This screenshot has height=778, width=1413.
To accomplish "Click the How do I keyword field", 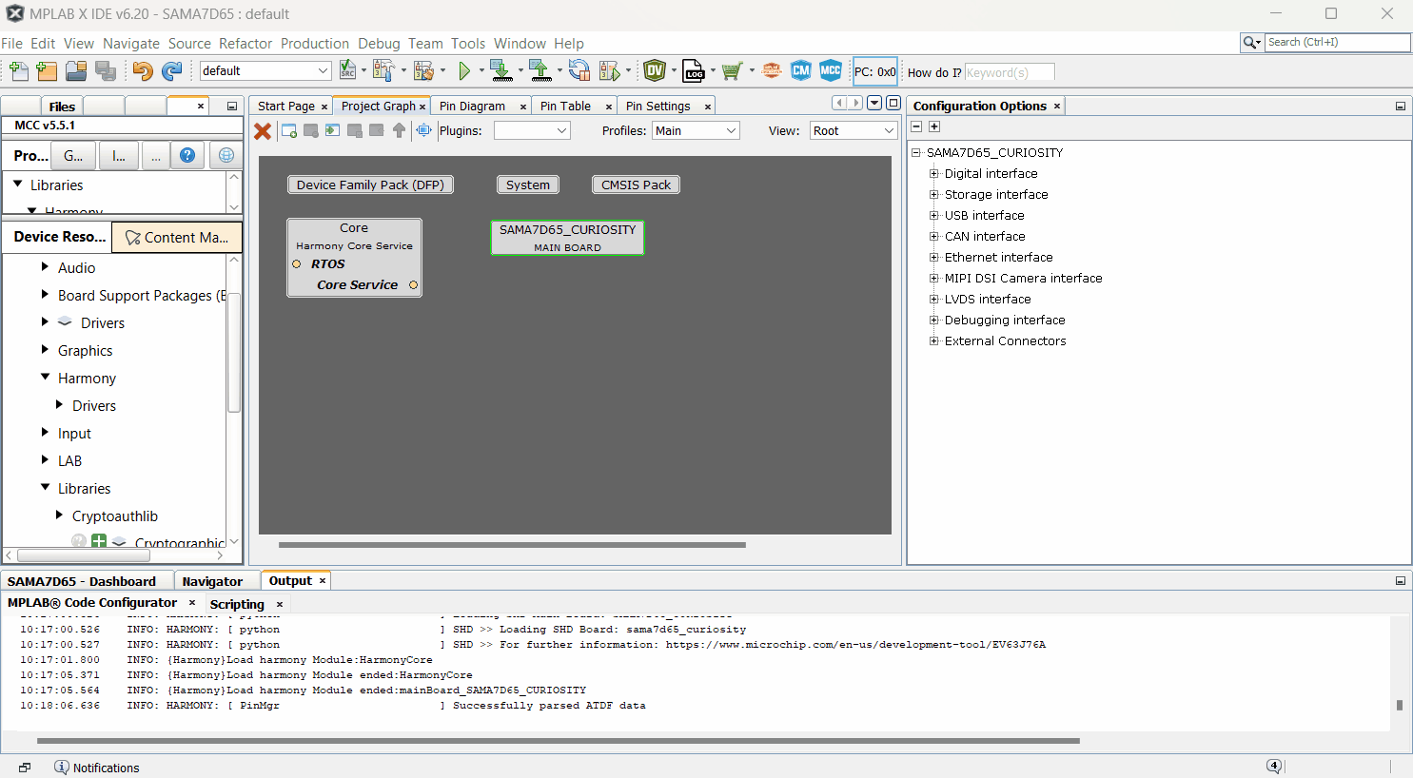I will click(1010, 72).
